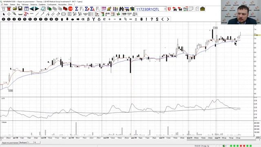Click the red STOP sign icon
The image size is (261, 147).
coord(71,9)
